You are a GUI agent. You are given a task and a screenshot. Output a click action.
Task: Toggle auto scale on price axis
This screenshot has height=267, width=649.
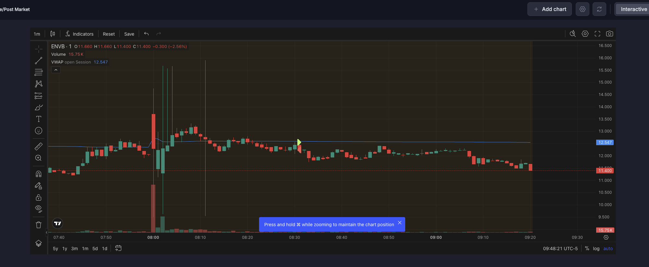[x=608, y=249]
